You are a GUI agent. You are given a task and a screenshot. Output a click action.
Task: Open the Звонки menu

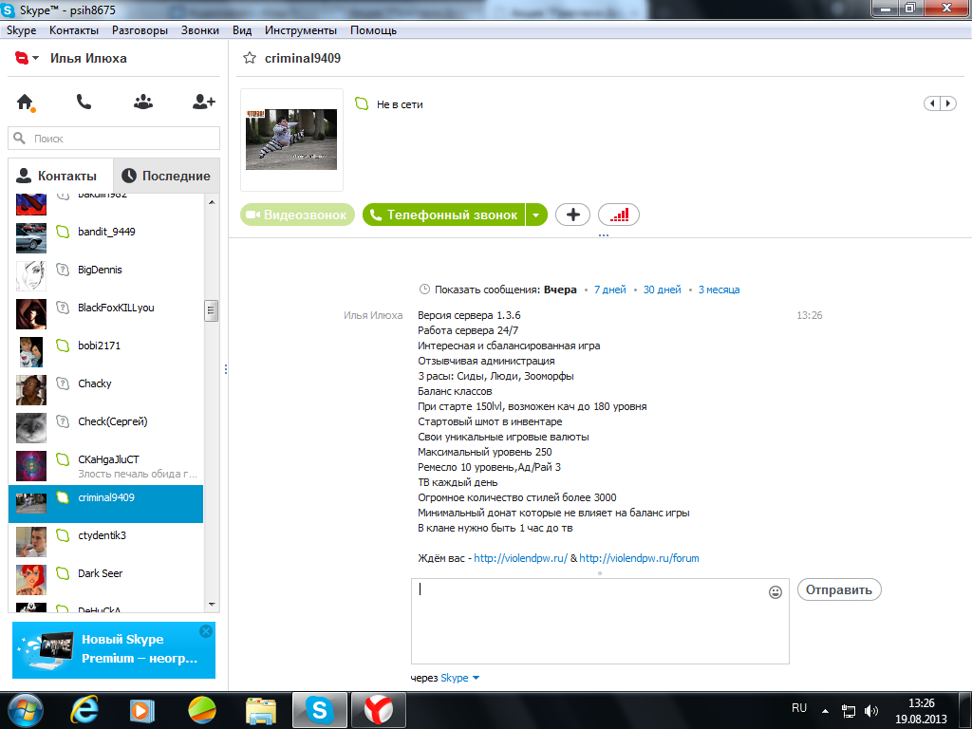pyautogui.click(x=199, y=30)
